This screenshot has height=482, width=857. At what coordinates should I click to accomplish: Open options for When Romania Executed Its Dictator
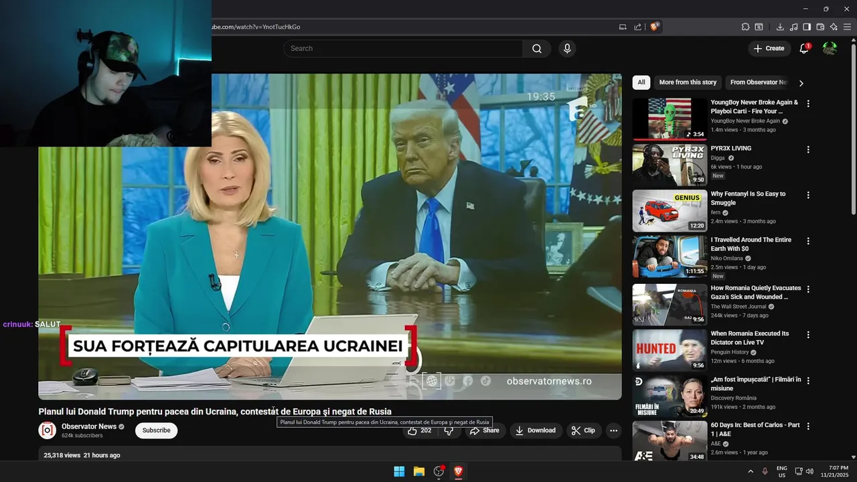808,335
